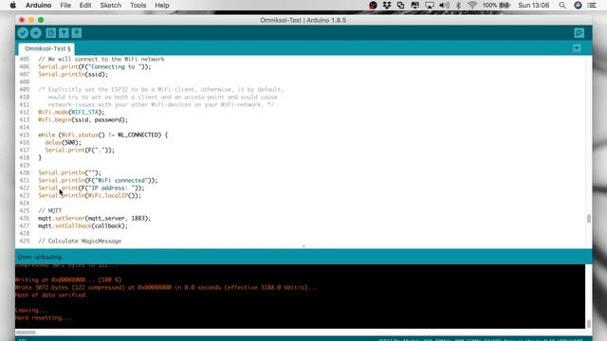
Task: Click mqtt.setServer(mqtt_server, 1883); line
Action: (x=95, y=219)
